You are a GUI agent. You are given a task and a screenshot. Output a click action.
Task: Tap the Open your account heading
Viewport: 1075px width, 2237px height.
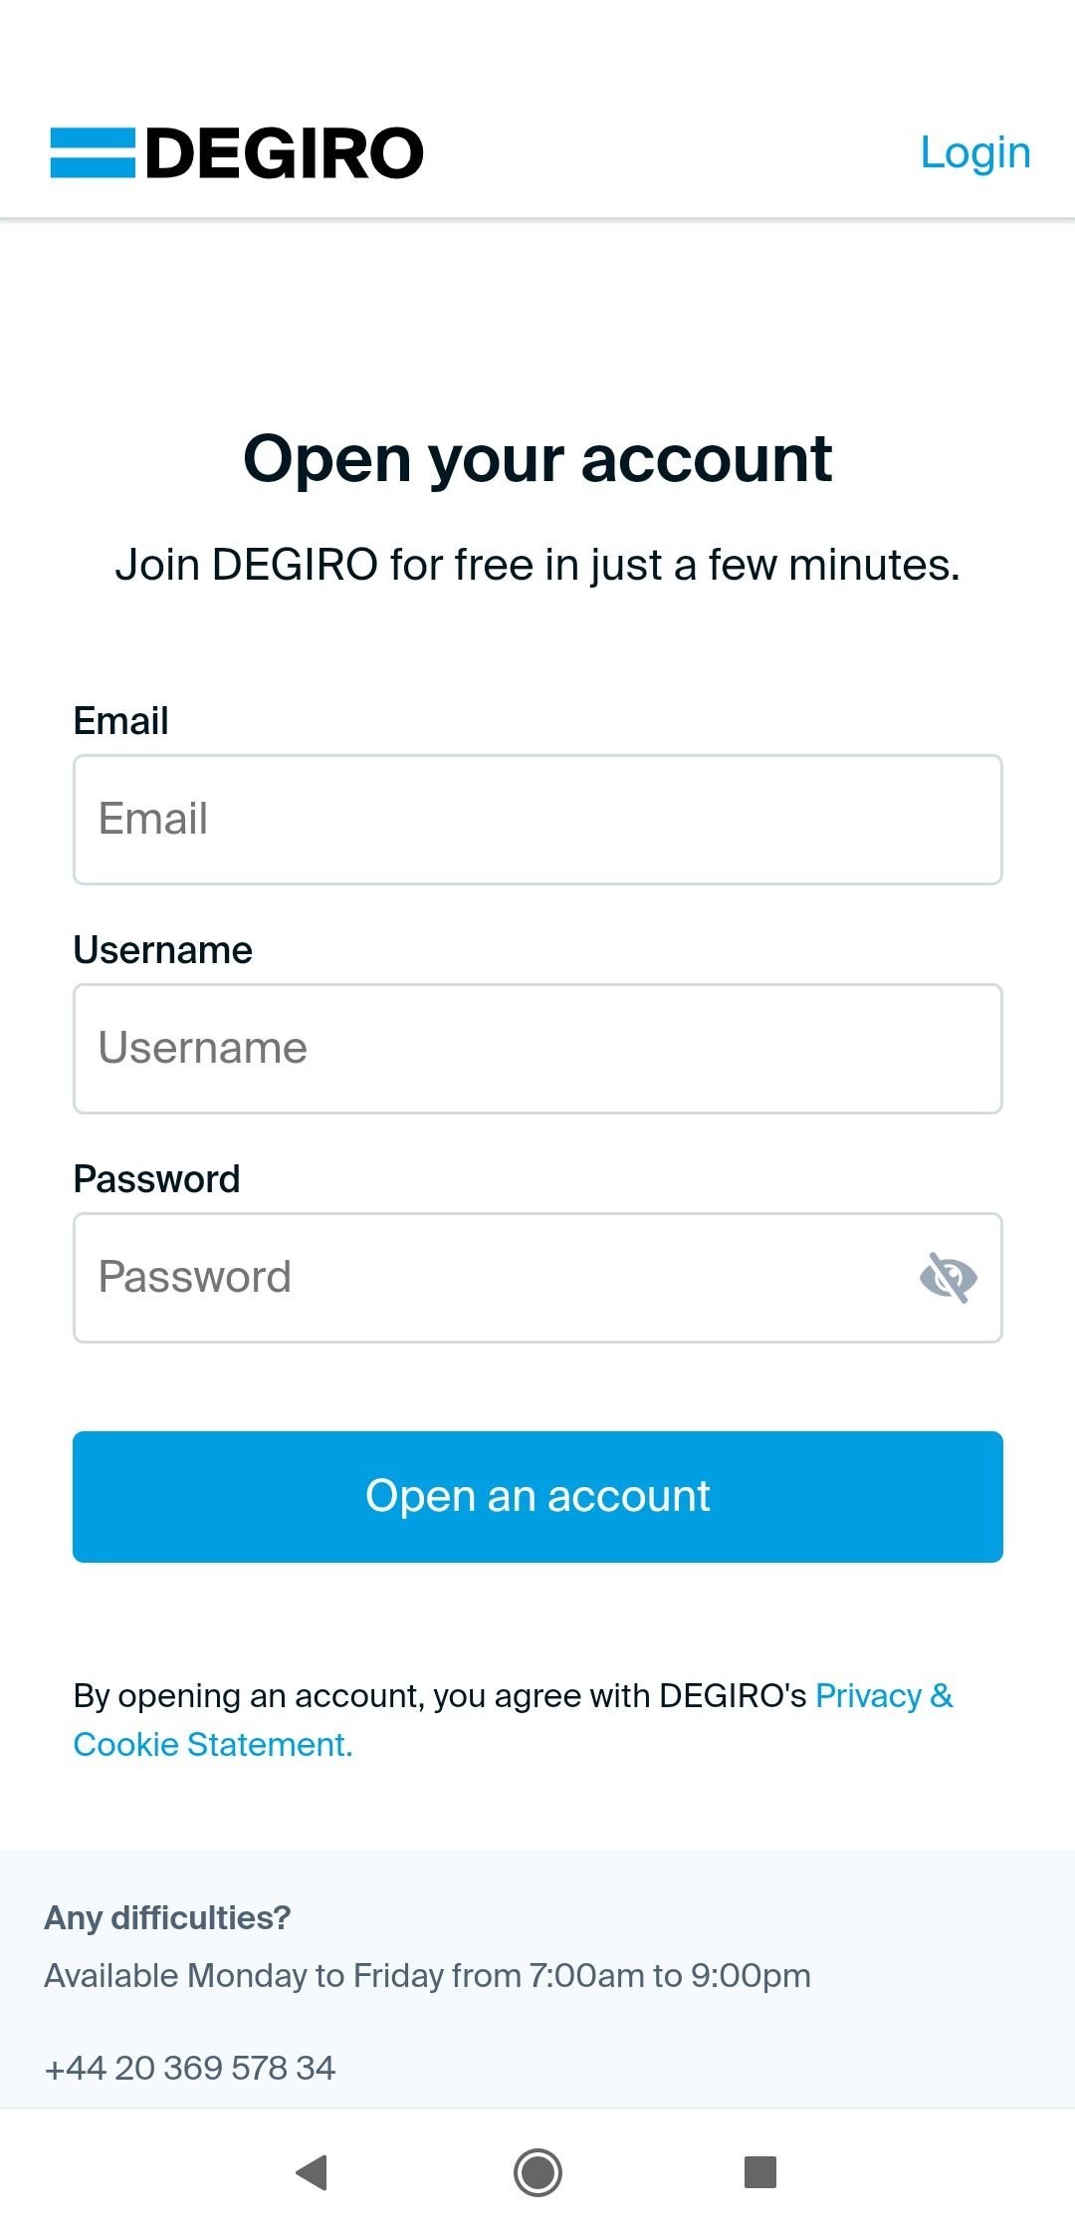pos(537,460)
